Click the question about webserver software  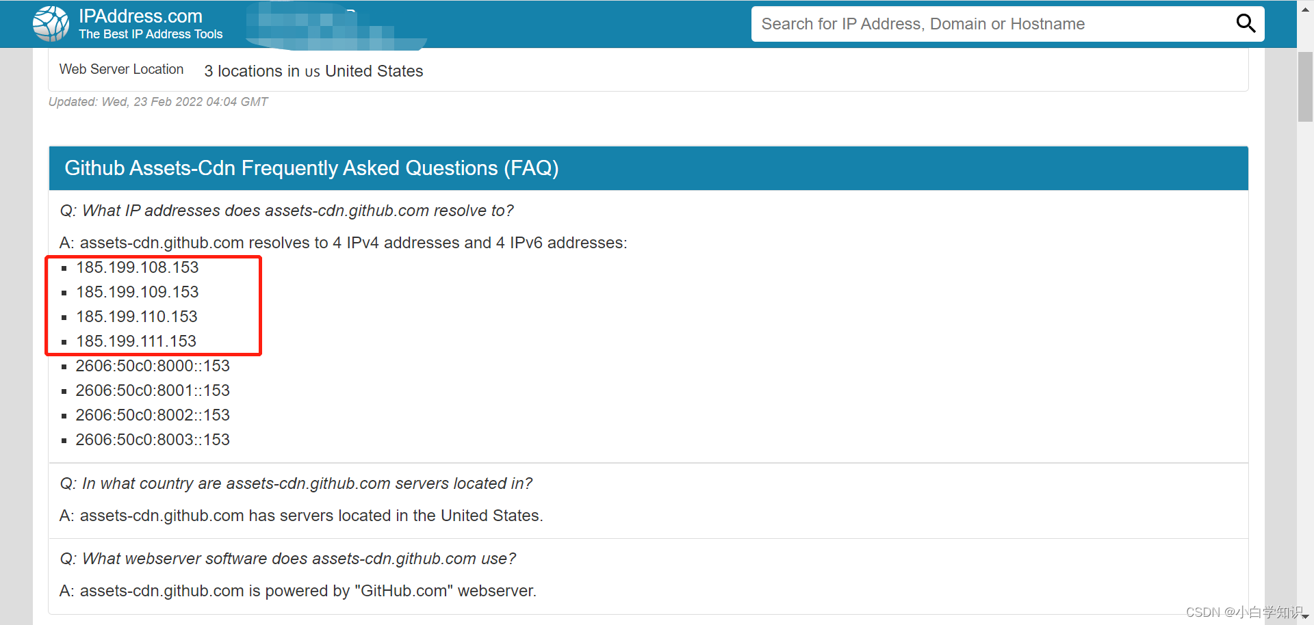coord(288,559)
